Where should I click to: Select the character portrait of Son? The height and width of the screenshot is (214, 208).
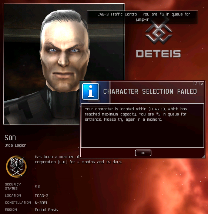click(64, 64)
